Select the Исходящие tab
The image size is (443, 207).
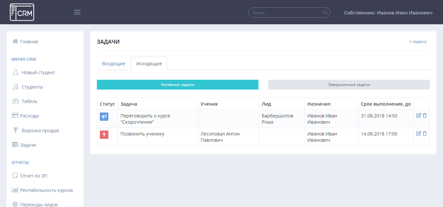coord(149,64)
